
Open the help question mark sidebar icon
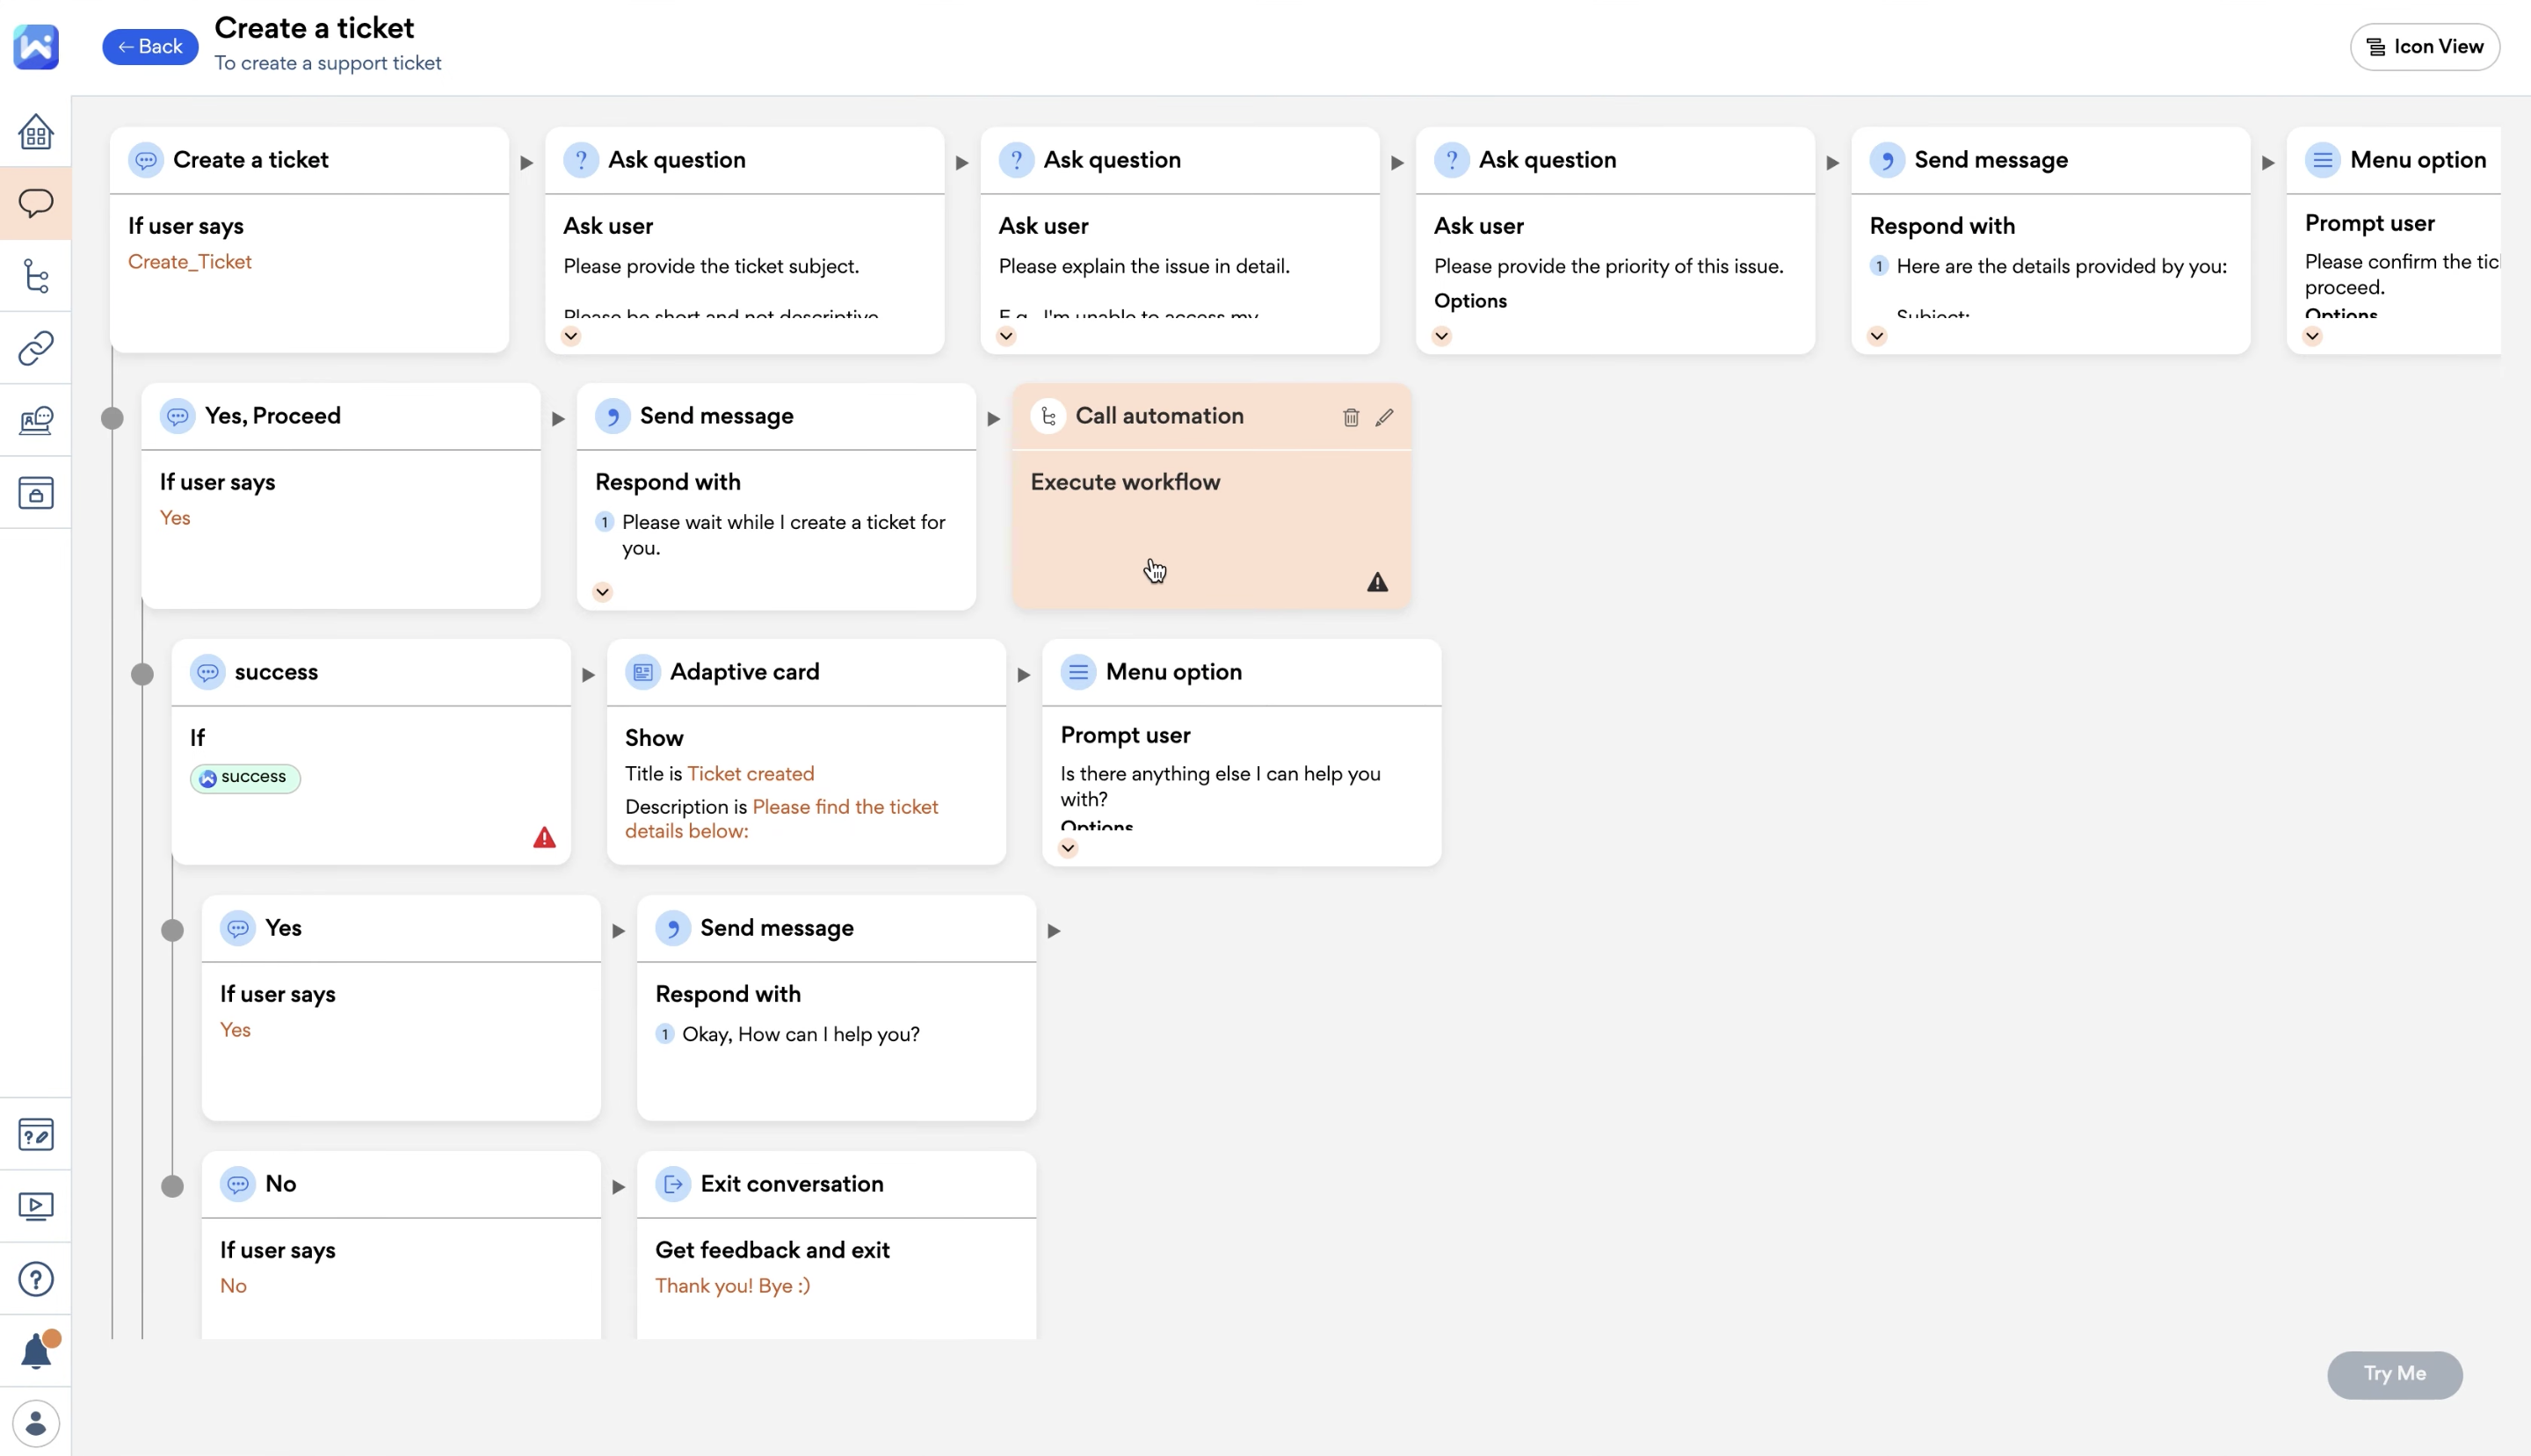[36, 1279]
